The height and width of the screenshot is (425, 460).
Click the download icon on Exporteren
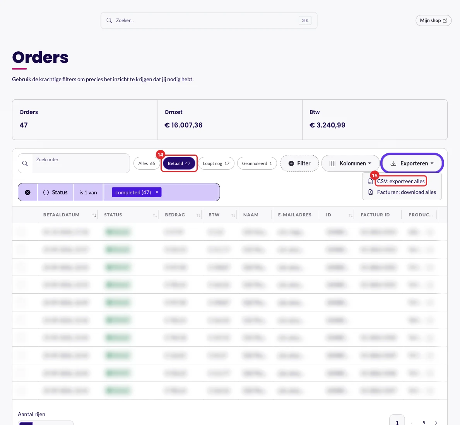[x=393, y=163]
